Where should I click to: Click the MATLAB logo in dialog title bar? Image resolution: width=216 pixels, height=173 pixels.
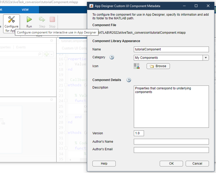click(91, 6)
